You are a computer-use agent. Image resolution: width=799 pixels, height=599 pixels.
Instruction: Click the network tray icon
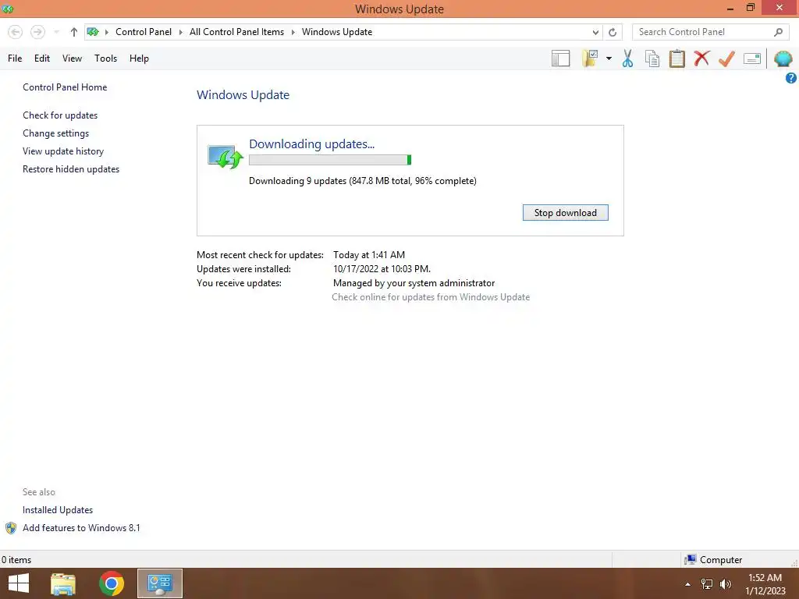[x=707, y=584]
